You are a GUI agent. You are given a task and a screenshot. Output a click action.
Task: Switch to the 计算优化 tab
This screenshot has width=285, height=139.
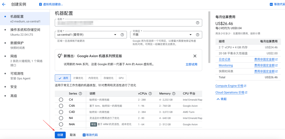(x=78, y=78)
